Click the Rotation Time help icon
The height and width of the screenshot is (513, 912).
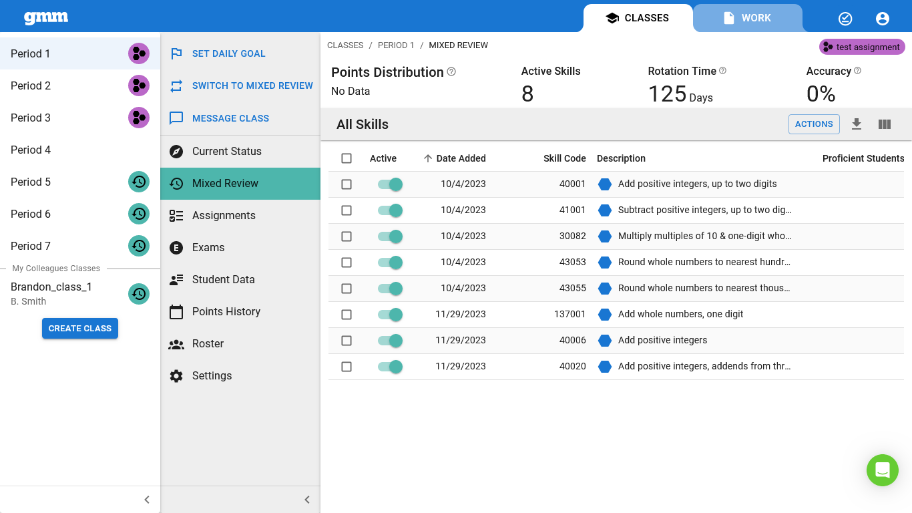click(x=722, y=71)
